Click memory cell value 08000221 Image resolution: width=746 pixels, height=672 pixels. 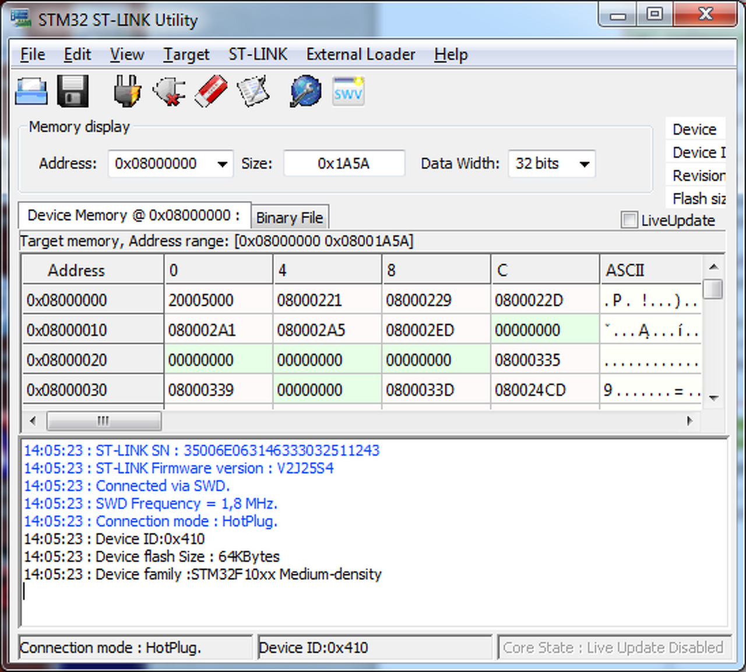pyautogui.click(x=328, y=300)
